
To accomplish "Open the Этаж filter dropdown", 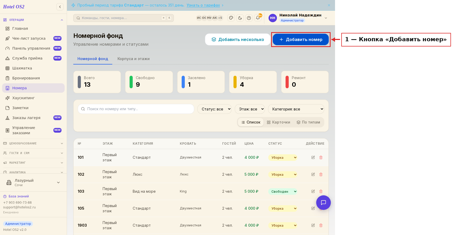I will [250, 109].
